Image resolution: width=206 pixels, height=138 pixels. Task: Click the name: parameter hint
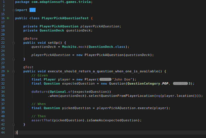coord(105,79)
